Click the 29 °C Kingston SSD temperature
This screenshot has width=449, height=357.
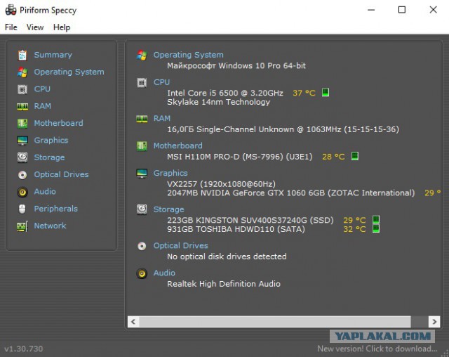[354, 220]
